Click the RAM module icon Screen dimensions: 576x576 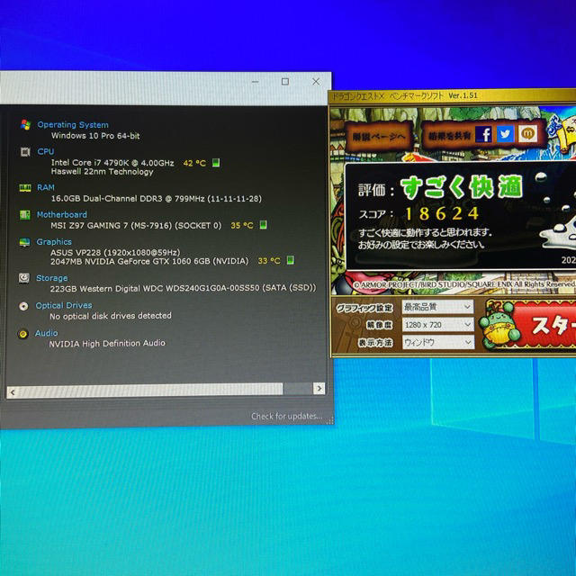click(x=25, y=188)
